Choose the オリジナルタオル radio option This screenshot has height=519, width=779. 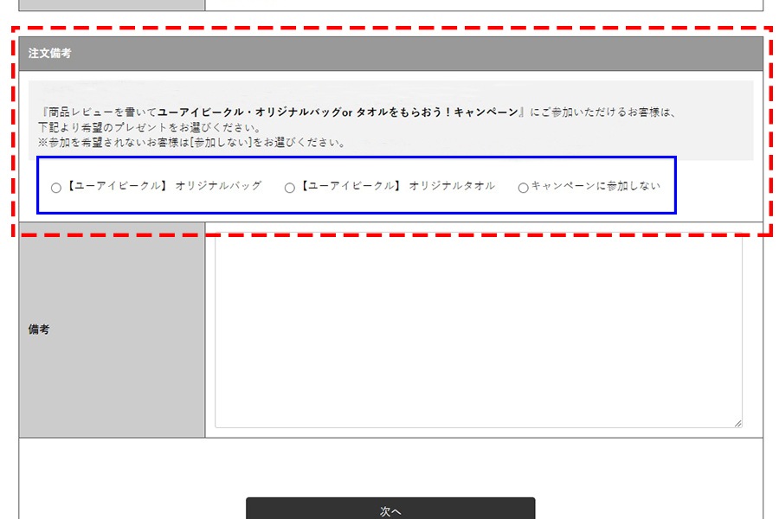[x=290, y=188]
